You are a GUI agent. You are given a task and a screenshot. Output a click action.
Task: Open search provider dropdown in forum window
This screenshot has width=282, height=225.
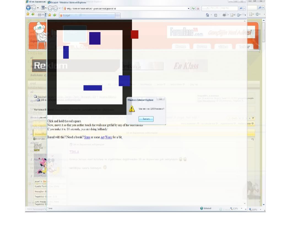point(263,7)
